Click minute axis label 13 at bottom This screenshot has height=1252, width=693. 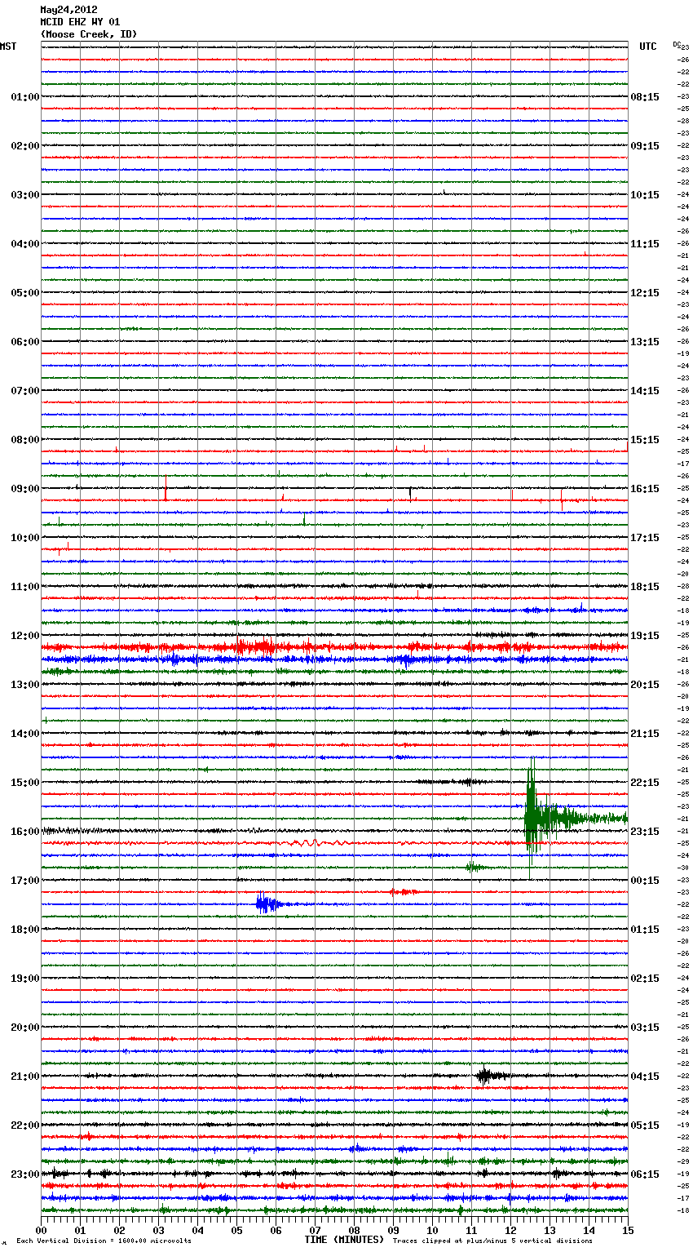click(x=550, y=1230)
